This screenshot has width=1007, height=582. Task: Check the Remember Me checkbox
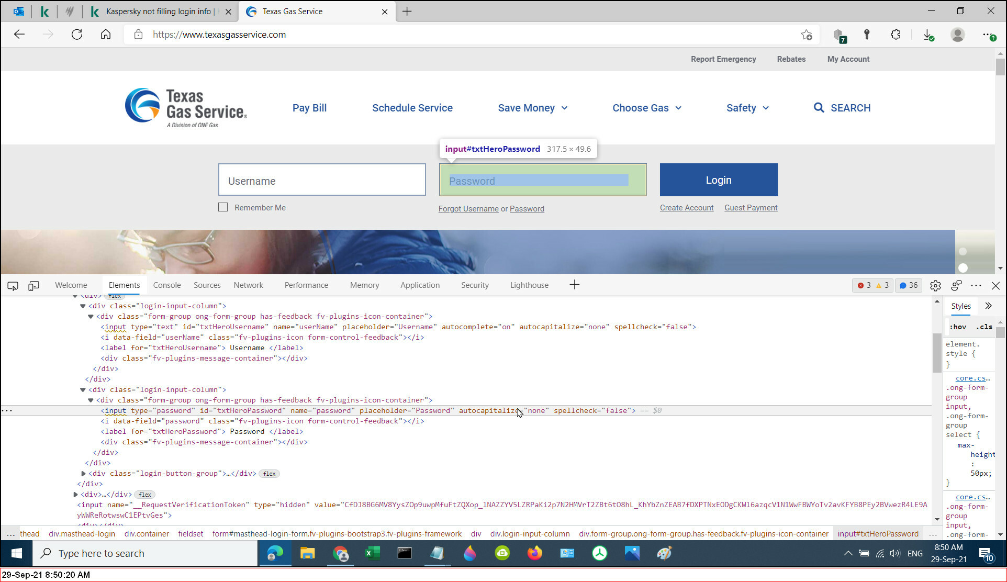pos(223,207)
